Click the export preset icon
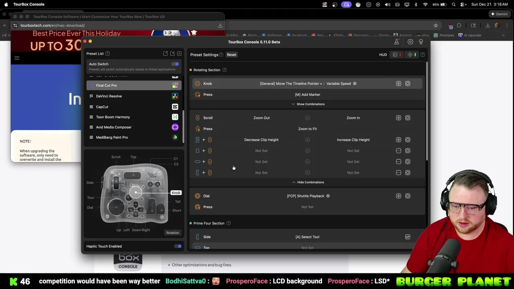The image size is (514, 289). click(165, 53)
